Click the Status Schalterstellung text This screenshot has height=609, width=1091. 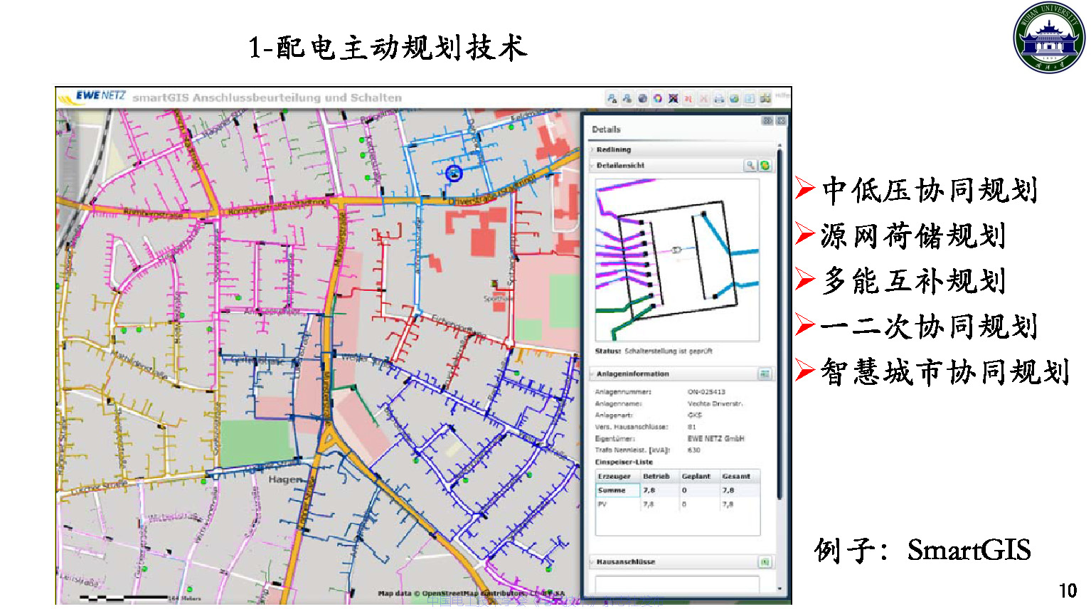[x=654, y=351]
